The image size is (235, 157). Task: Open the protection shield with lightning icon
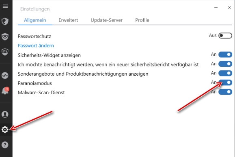tap(5, 21)
